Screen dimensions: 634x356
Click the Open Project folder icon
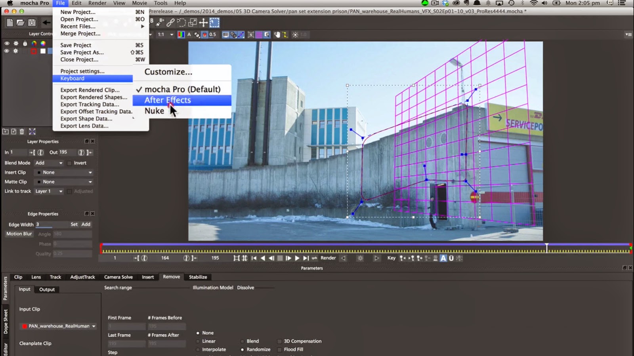pyautogui.click(x=21, y=23)
